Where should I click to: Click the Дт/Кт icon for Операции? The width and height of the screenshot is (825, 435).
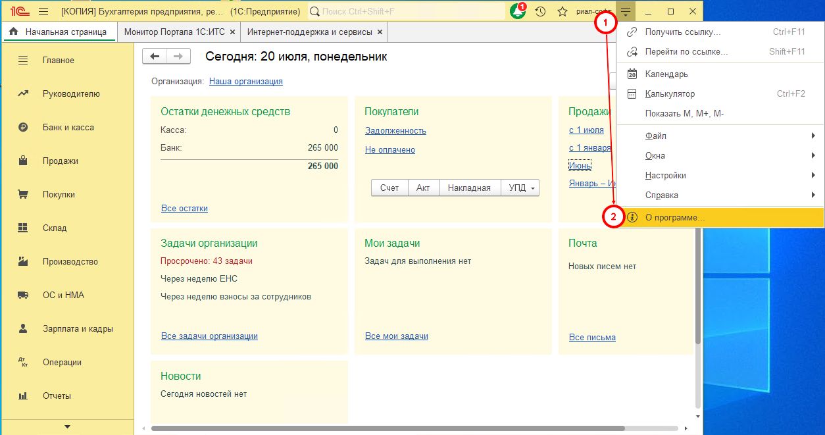point(23,362)
